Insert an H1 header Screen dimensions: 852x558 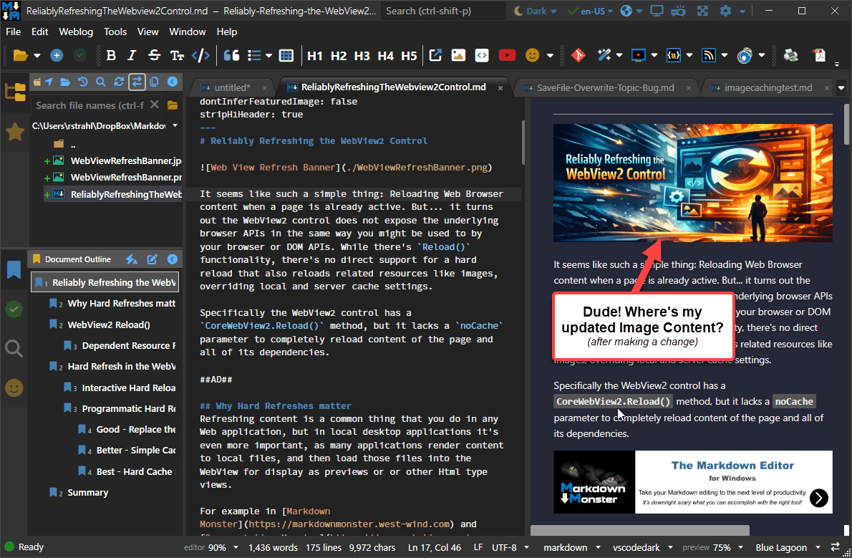click(314, 55)
